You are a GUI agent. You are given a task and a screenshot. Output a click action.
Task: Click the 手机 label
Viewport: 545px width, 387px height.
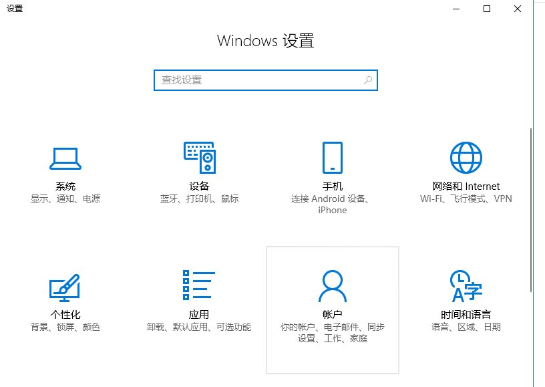[x=333, y=186]
